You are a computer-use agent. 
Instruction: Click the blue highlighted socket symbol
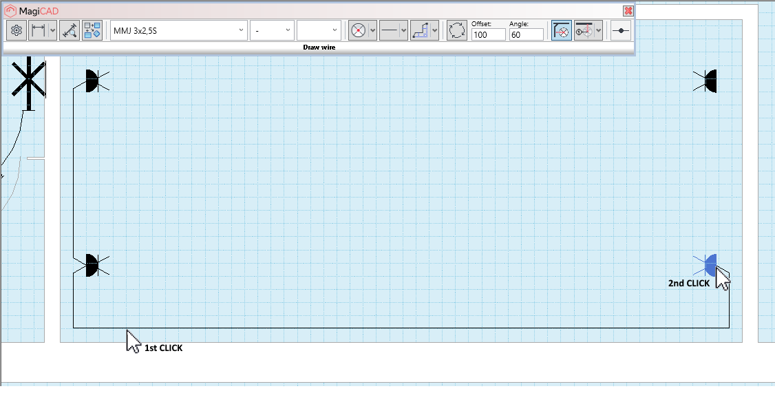(710, 264)
